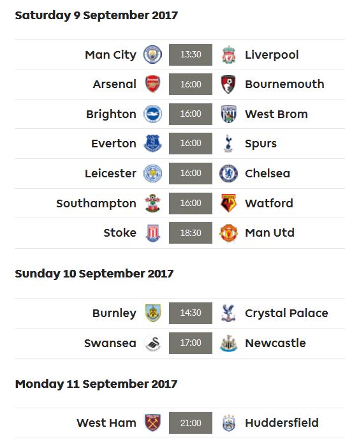Click the Crystal Palace eagle crest
Viewport: 345px width, 444px height.
228,313
